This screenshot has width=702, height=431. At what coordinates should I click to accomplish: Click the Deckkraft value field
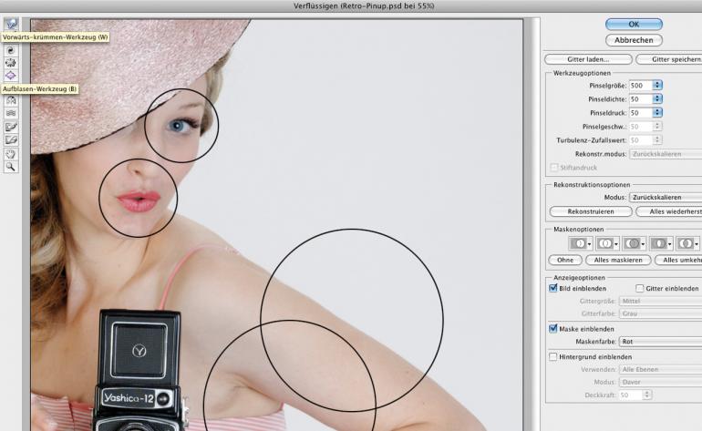(x=630, y=395)
